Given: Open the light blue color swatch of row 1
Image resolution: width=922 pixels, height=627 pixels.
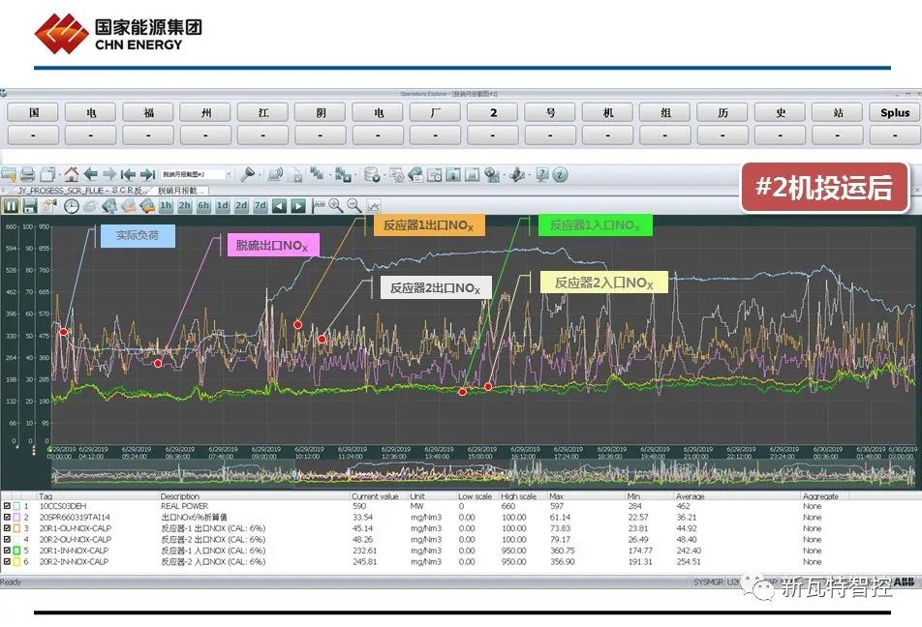Looking at the screenshot, I should (x=16, y=506).
